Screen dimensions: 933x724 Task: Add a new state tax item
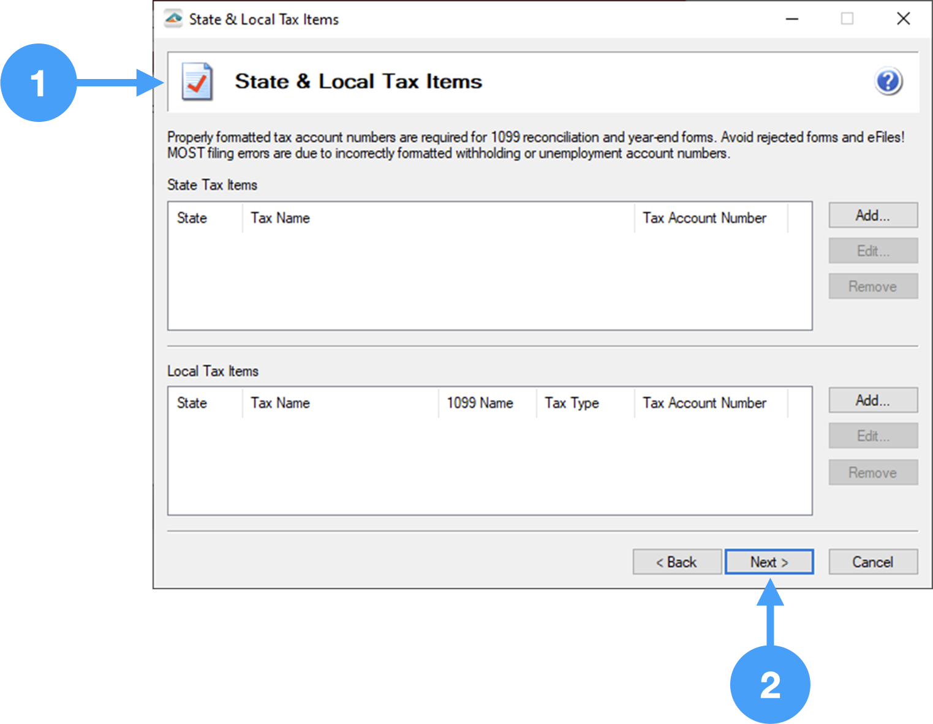point(872,216)
